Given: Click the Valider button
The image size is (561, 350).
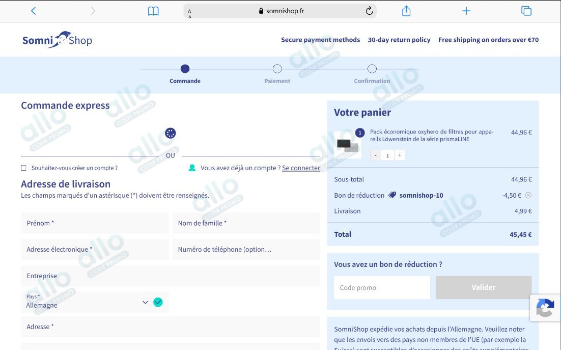Looking at the screenshot, I should click(484, 287).
